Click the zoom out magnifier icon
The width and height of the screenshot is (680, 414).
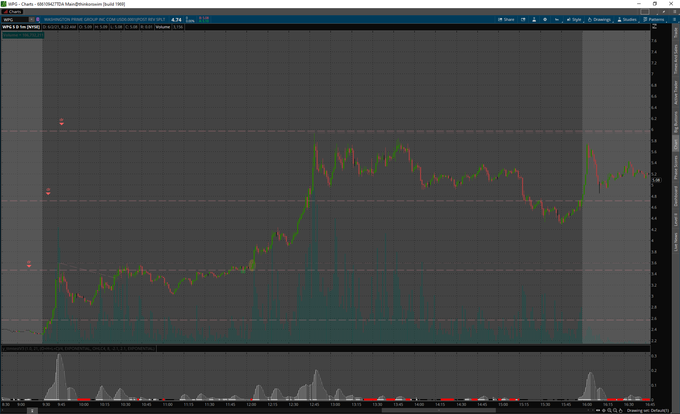615,410
